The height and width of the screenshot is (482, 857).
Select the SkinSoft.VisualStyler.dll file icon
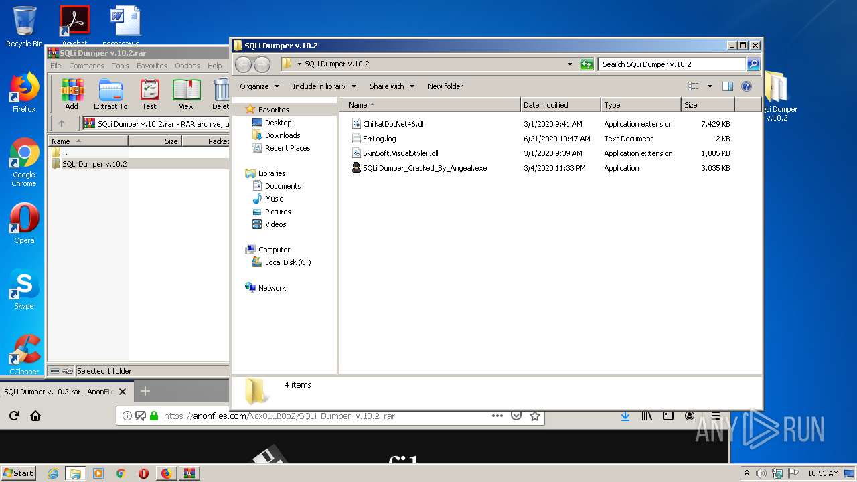[x=356, y=153]
